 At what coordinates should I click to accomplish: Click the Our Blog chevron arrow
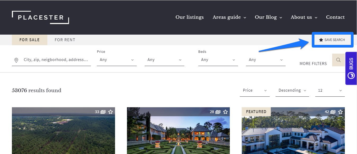[281, 18]
